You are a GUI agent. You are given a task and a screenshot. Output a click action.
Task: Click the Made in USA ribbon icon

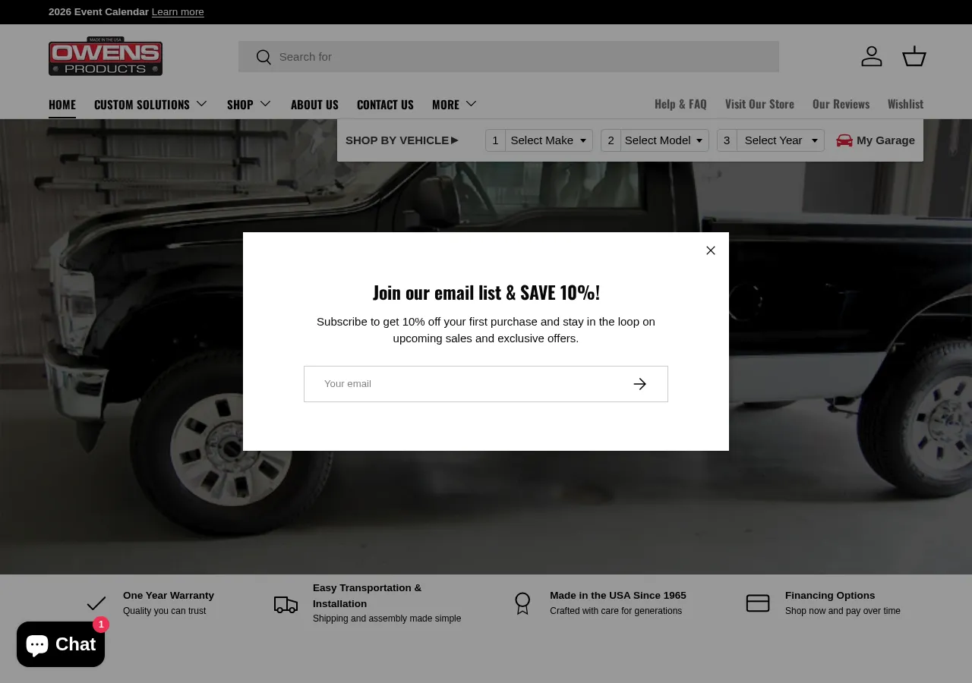tap(522, 603)
